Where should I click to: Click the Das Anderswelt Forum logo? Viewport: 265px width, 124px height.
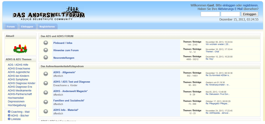pyautogui.click(x=49, y=14)
